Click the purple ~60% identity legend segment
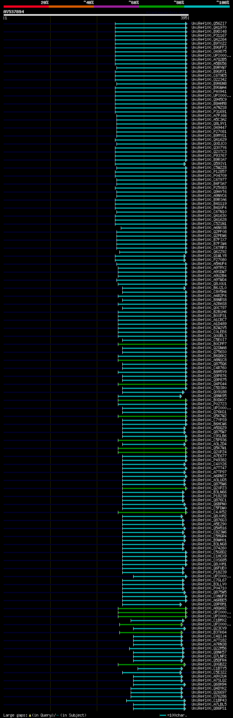Screen dimensions: 233x718 (x=116, y=7)
